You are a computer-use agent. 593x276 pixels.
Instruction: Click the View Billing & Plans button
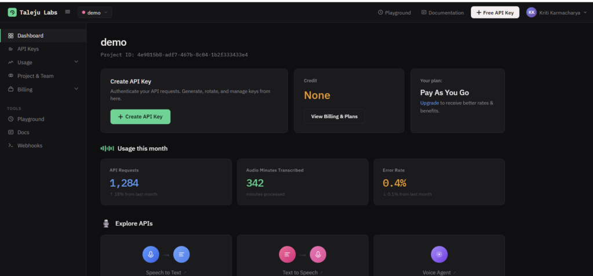pos(334,117)
